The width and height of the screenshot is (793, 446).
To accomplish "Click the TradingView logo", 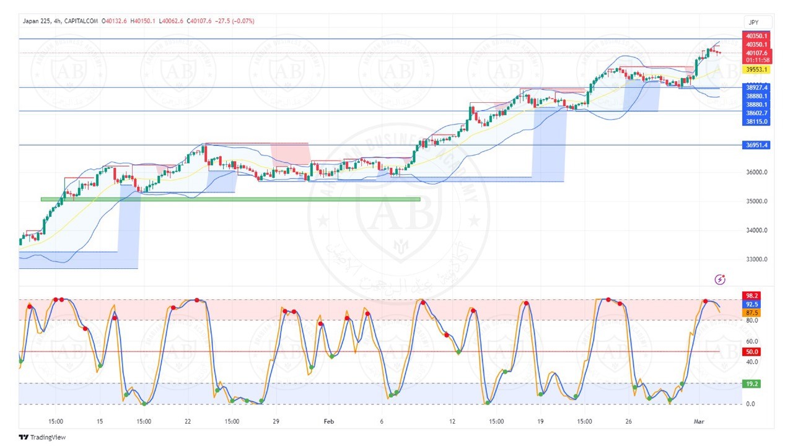I will pyautogui.click(x=42, y=437).
